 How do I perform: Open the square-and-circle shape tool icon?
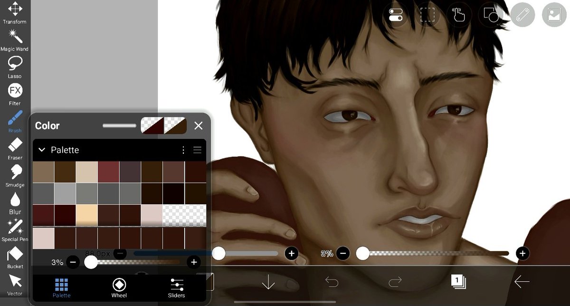point(491,15)
